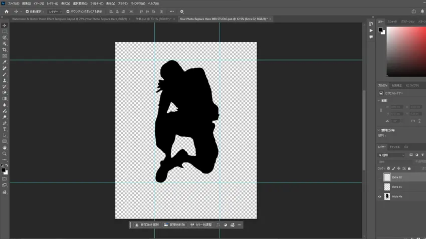Click the 背景を削除 button

pos(174,225)
